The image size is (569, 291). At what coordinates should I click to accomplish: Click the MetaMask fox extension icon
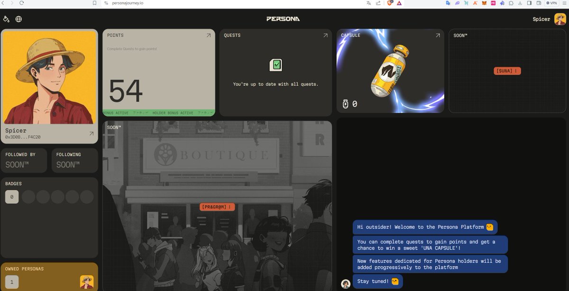[x=484, y=3]
